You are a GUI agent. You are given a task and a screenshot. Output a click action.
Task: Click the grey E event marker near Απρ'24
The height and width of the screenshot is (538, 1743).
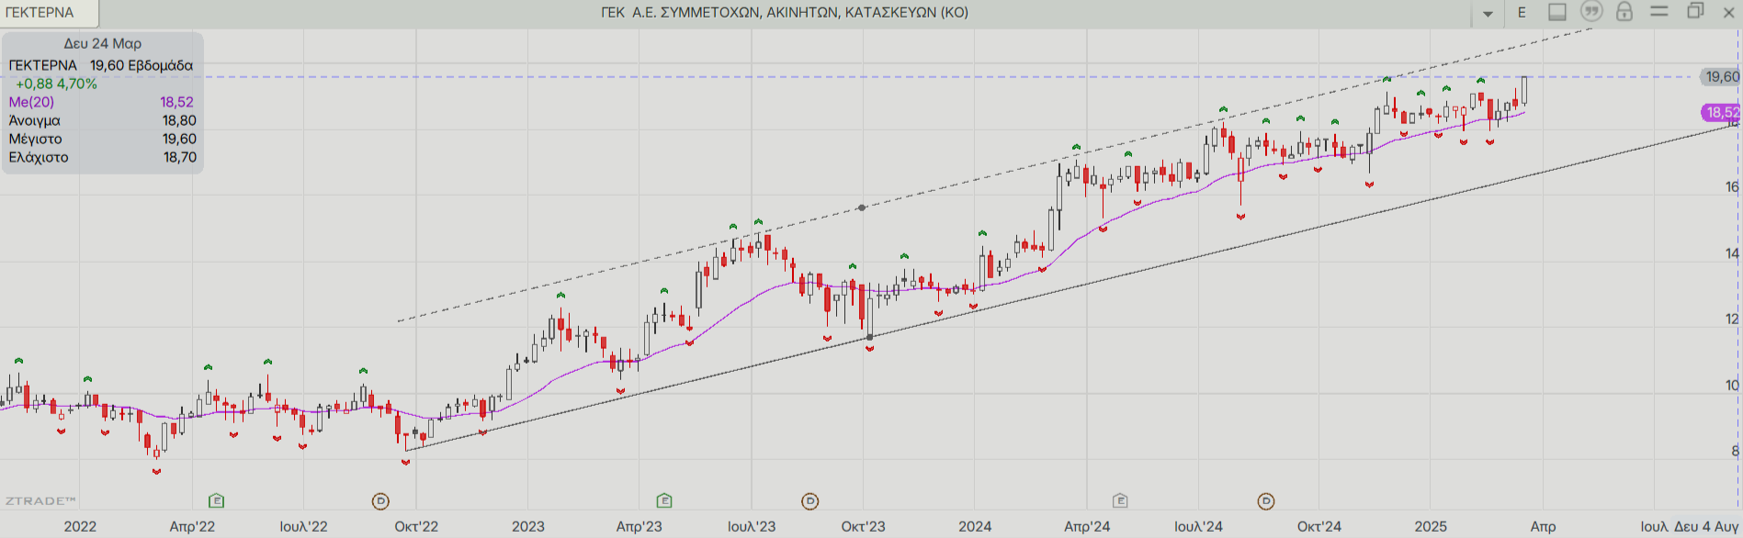[x=1120, y=500]
